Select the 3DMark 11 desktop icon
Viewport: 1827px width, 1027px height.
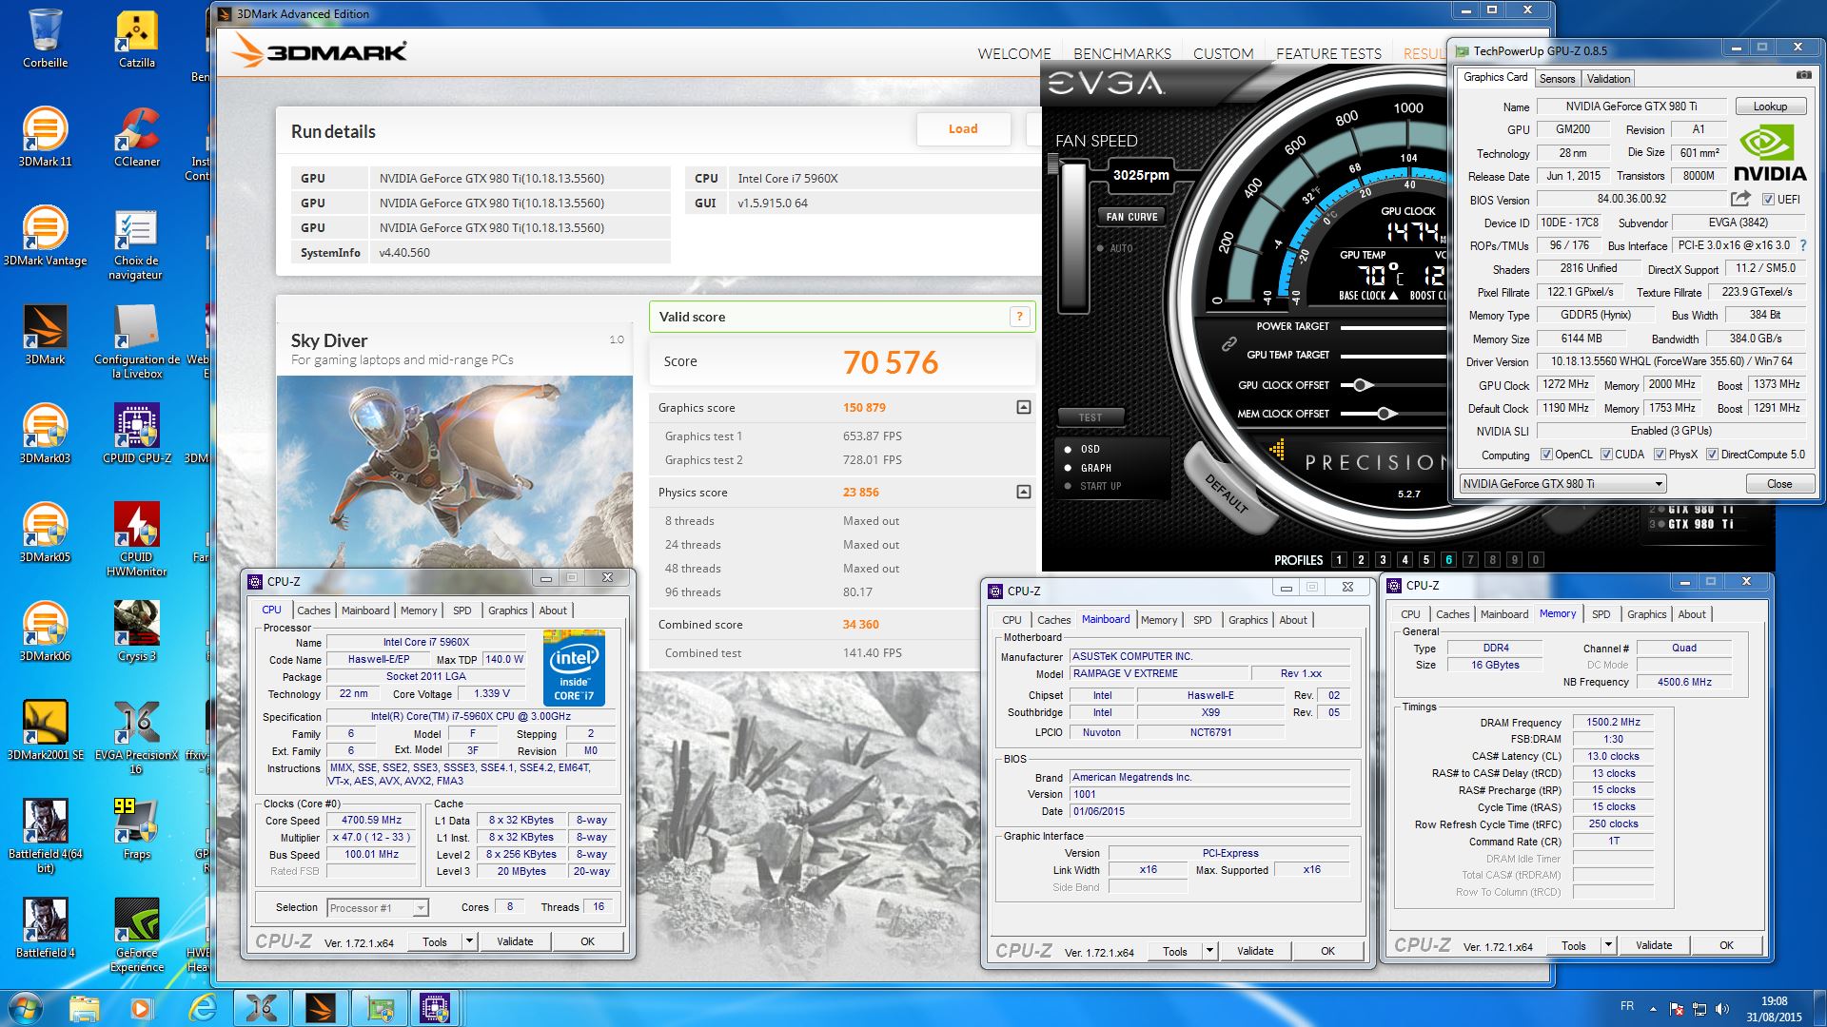[x=45, y=137]
